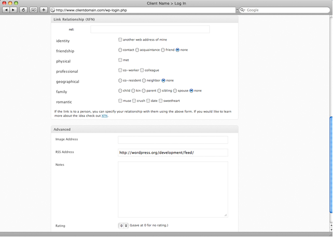Click the Notes resize grip corner
The image size is (333, 237).
pos(226,215)
